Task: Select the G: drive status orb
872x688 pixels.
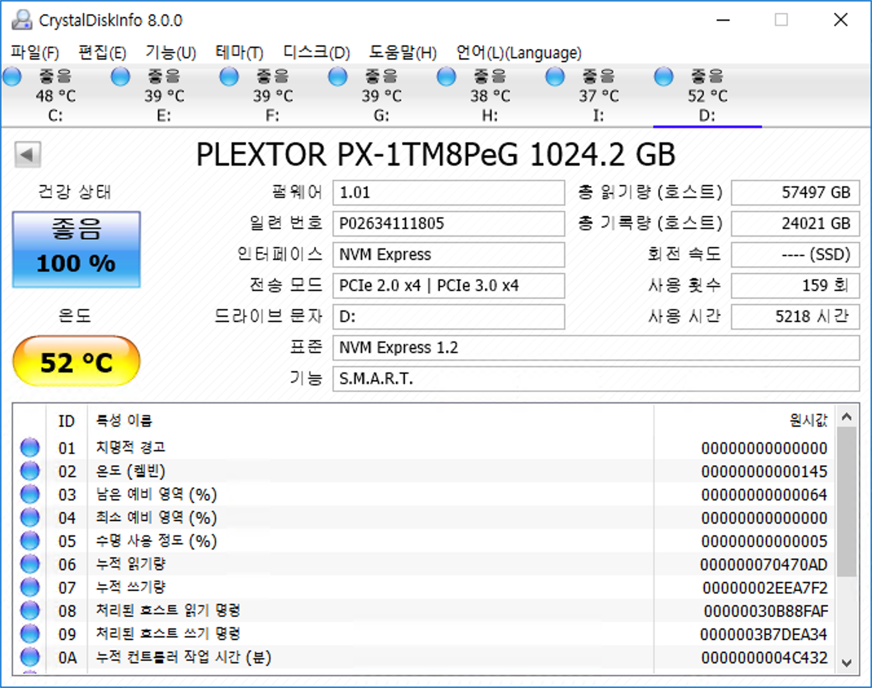Action: (x=338, y=77)
